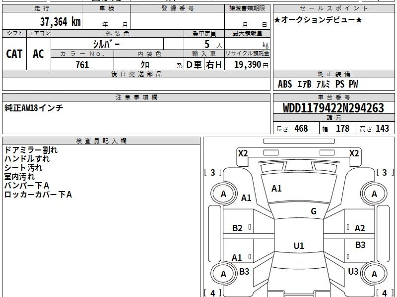Select the [ 4 ] tire rating on the right
This screenshot has width=397, height=297.
(x=385, y=293)
